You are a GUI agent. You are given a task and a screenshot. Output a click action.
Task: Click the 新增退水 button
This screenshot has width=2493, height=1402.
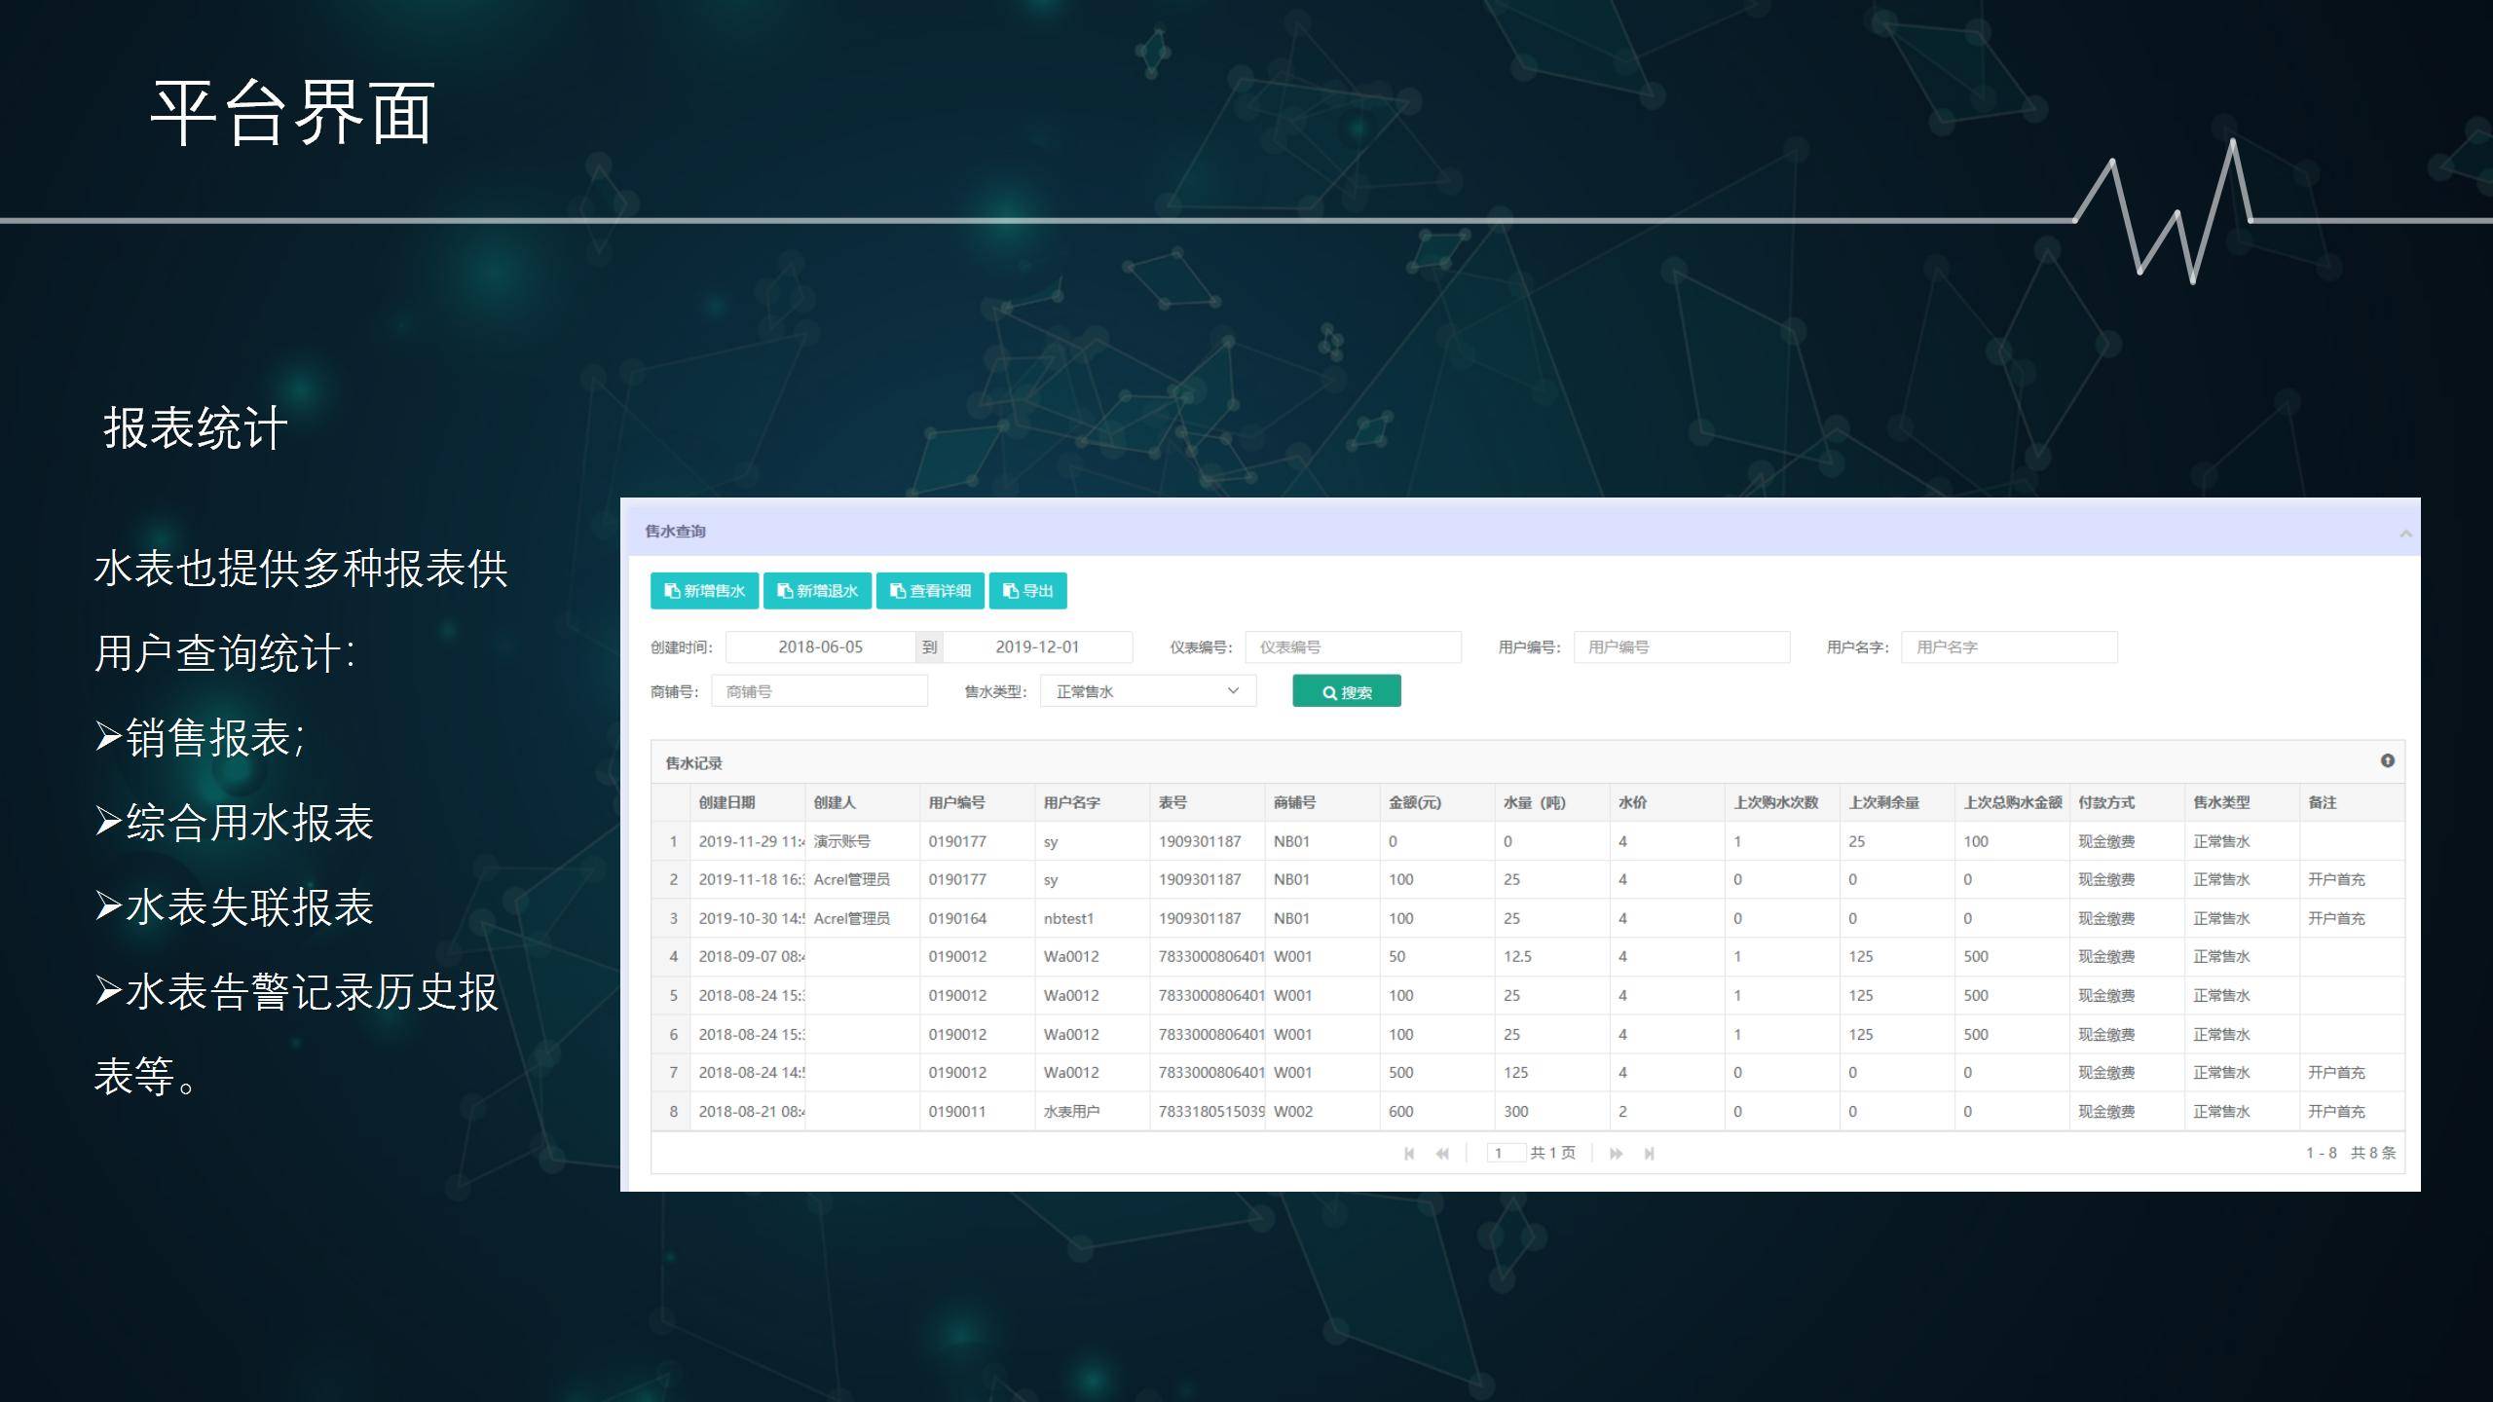(817, 591)
